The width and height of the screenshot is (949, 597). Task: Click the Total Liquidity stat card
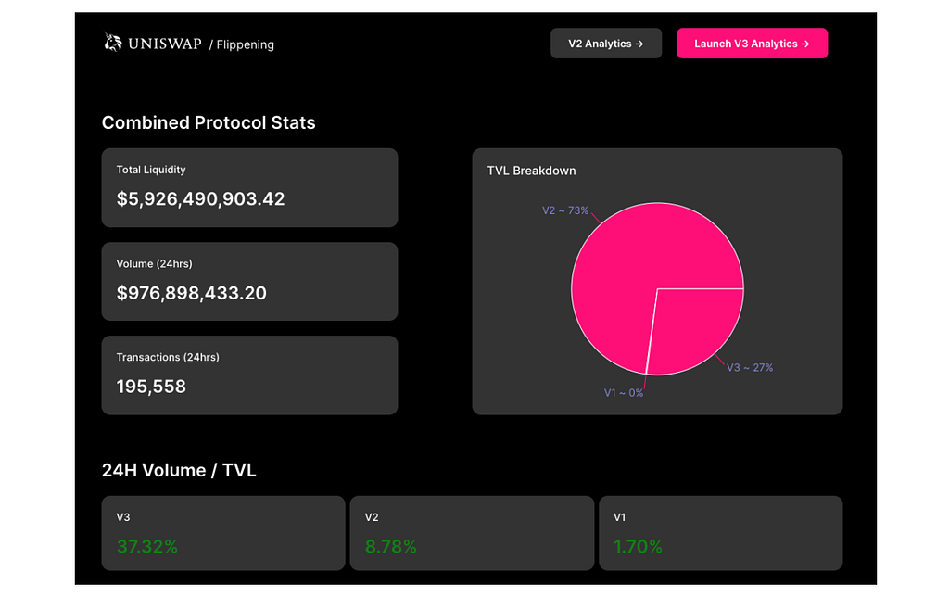pyautogui.click(x=249, y=187)
